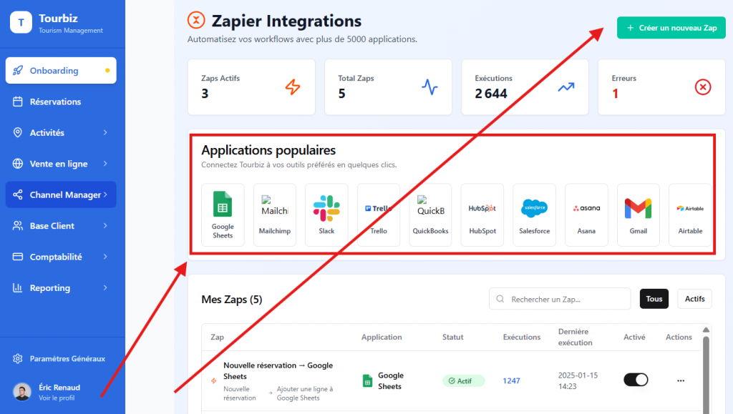The image size is (733, 414).
Task: Click Créer un nouveau Zap button
Action: click(671, 28)
